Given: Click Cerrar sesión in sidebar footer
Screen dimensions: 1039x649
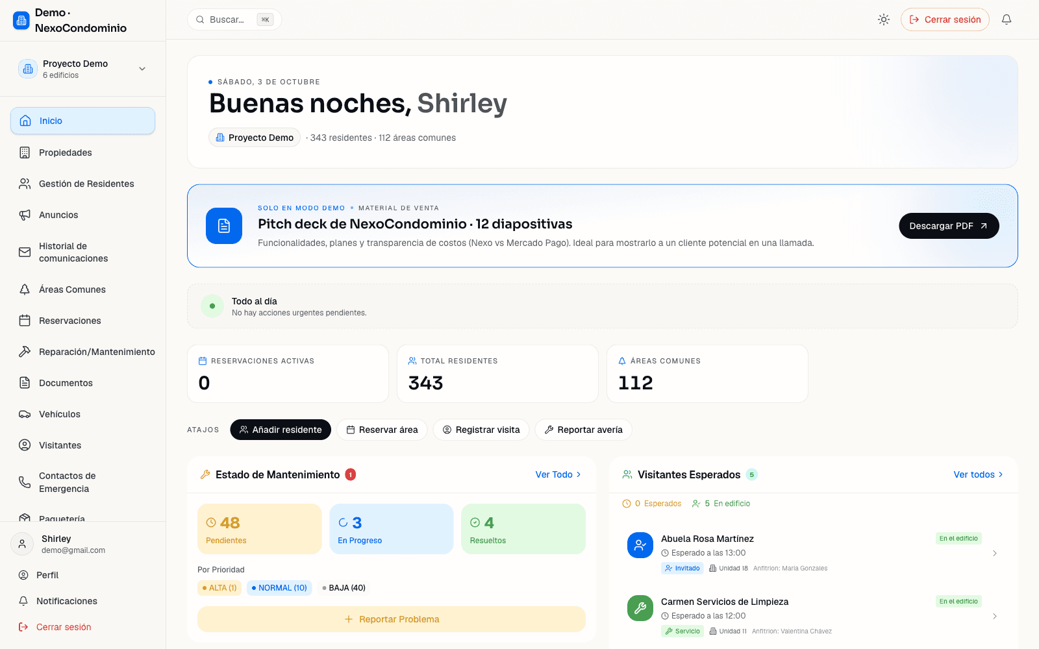Looking at the screenshot, I should pyautogui.click(x=83, y=627).
